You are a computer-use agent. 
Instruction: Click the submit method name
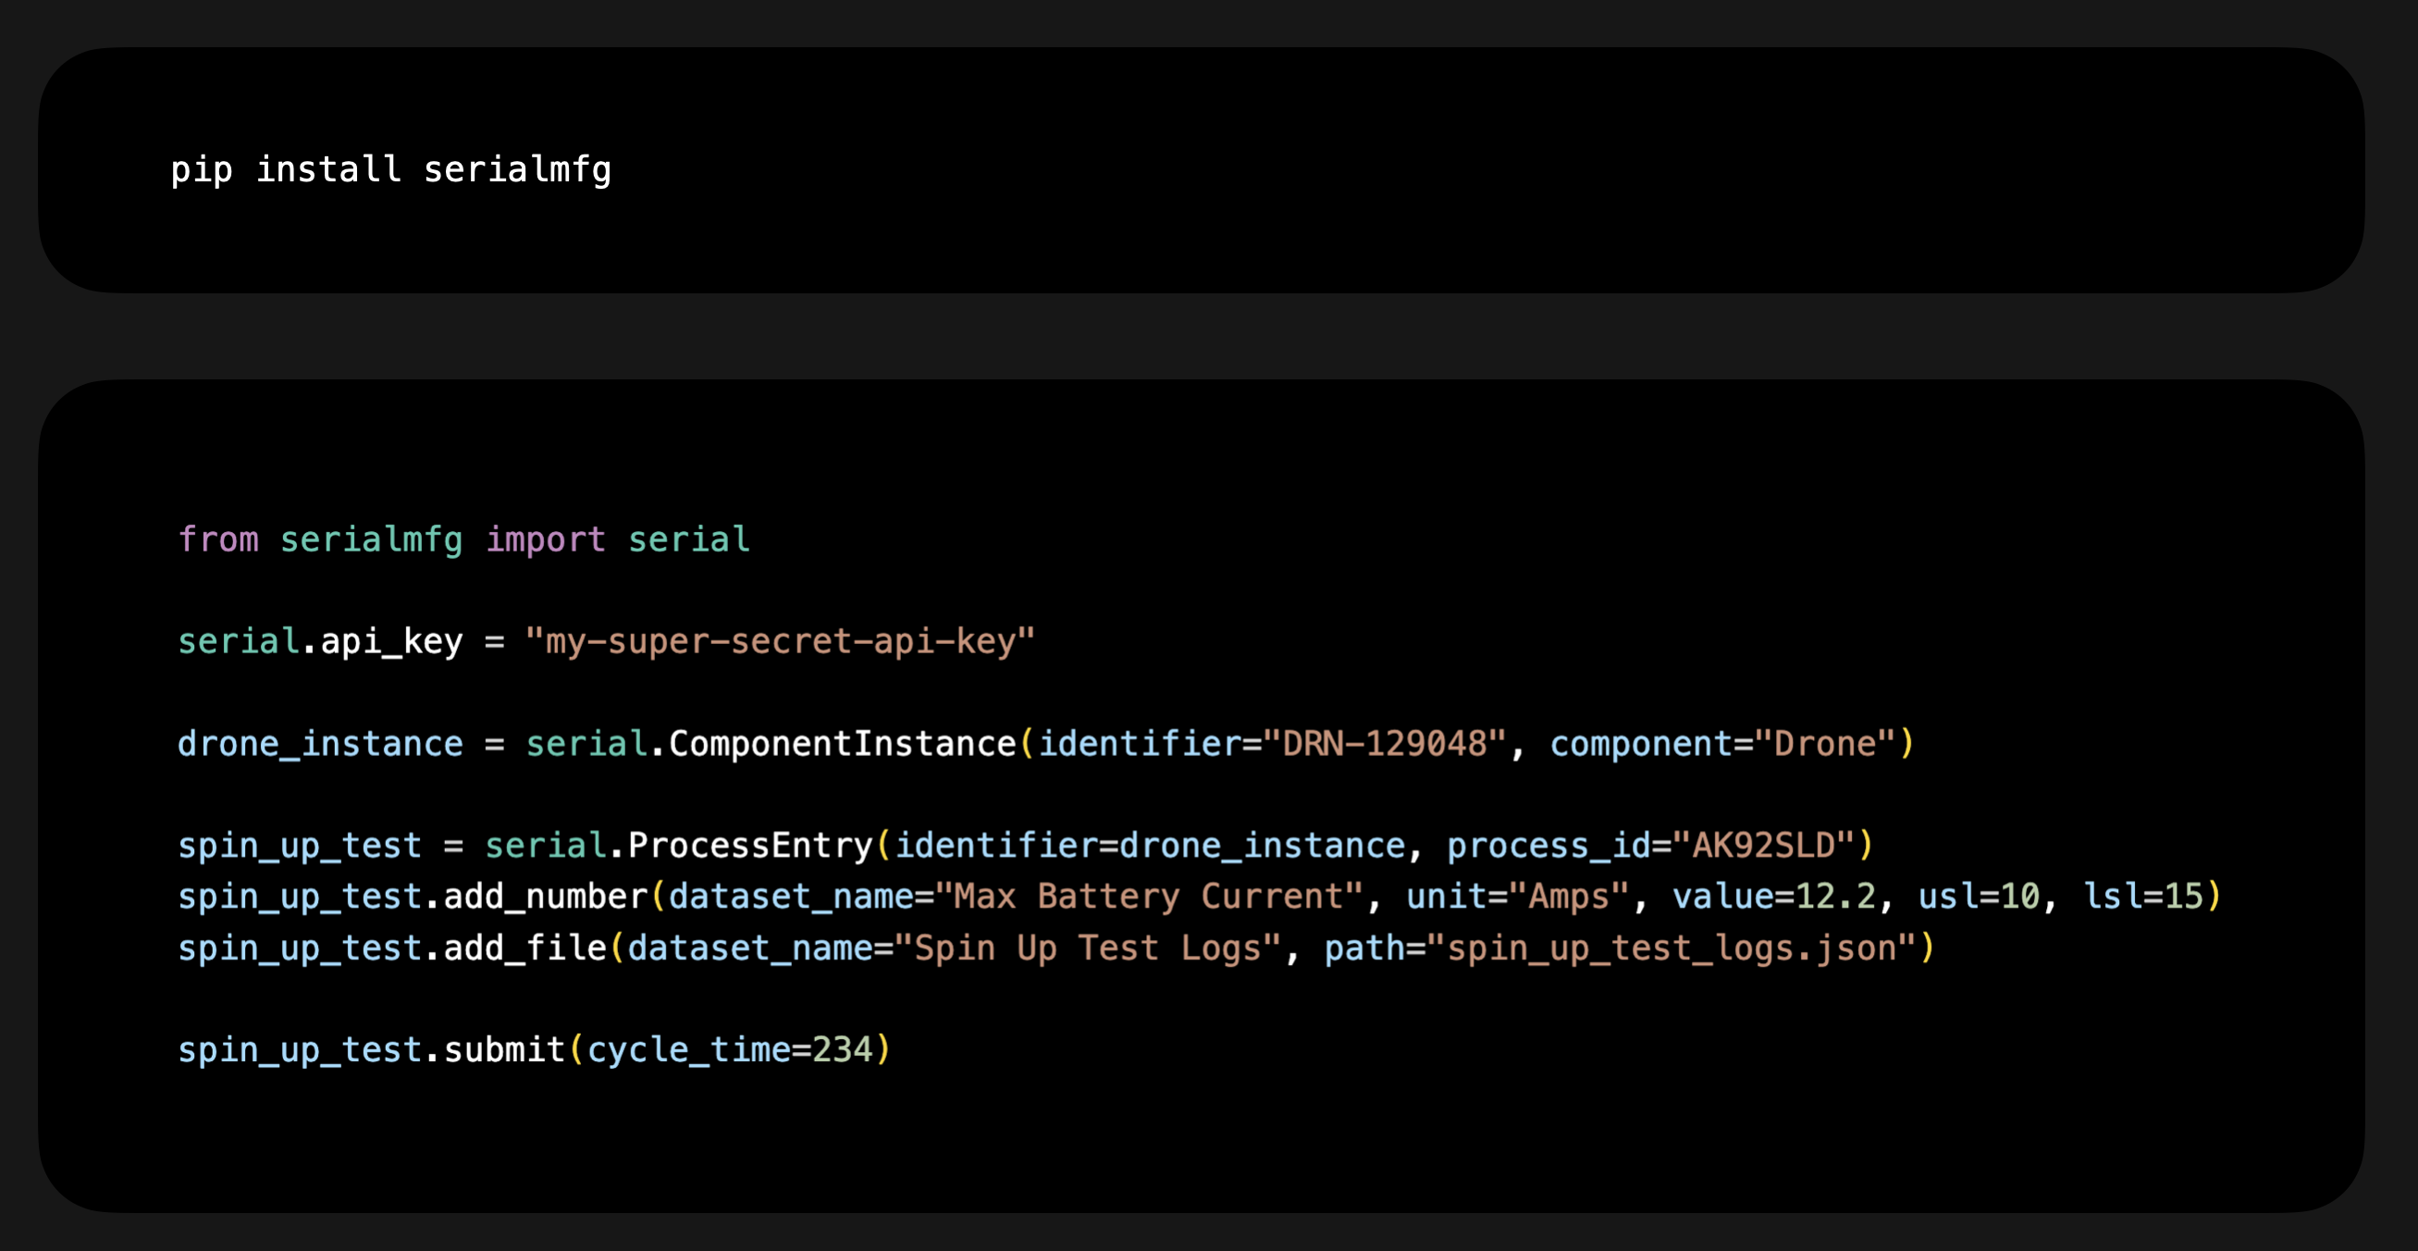(x=504, y=1049)
